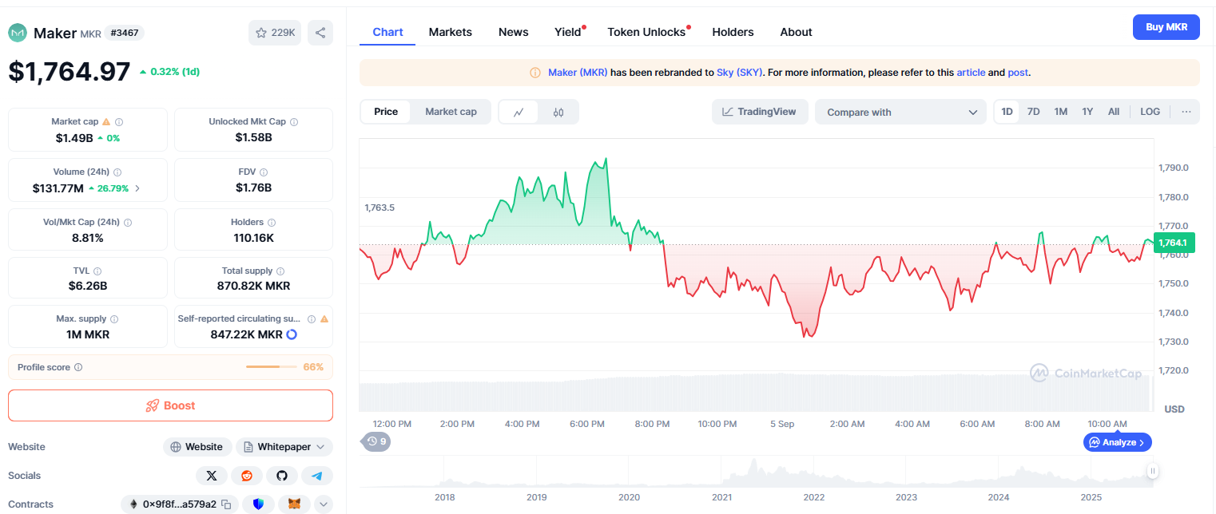Set chart range to 7D

pos(1033,112)
